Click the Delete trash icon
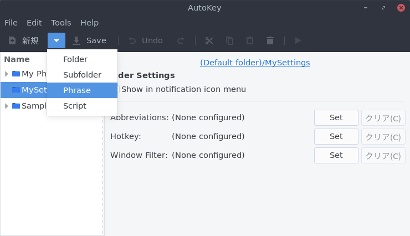410x236 pixels. click(x=270, y=40)
